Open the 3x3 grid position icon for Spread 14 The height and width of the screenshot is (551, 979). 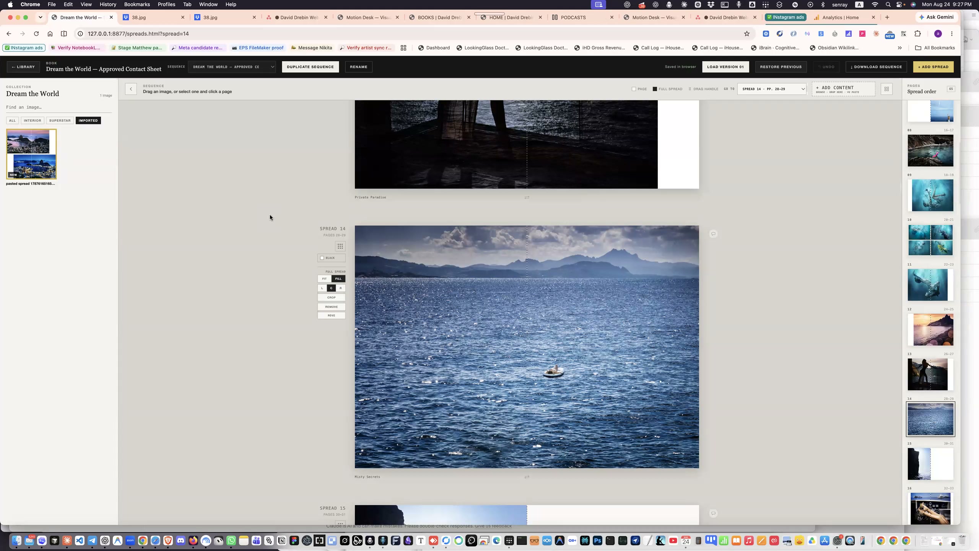[340, 246]
